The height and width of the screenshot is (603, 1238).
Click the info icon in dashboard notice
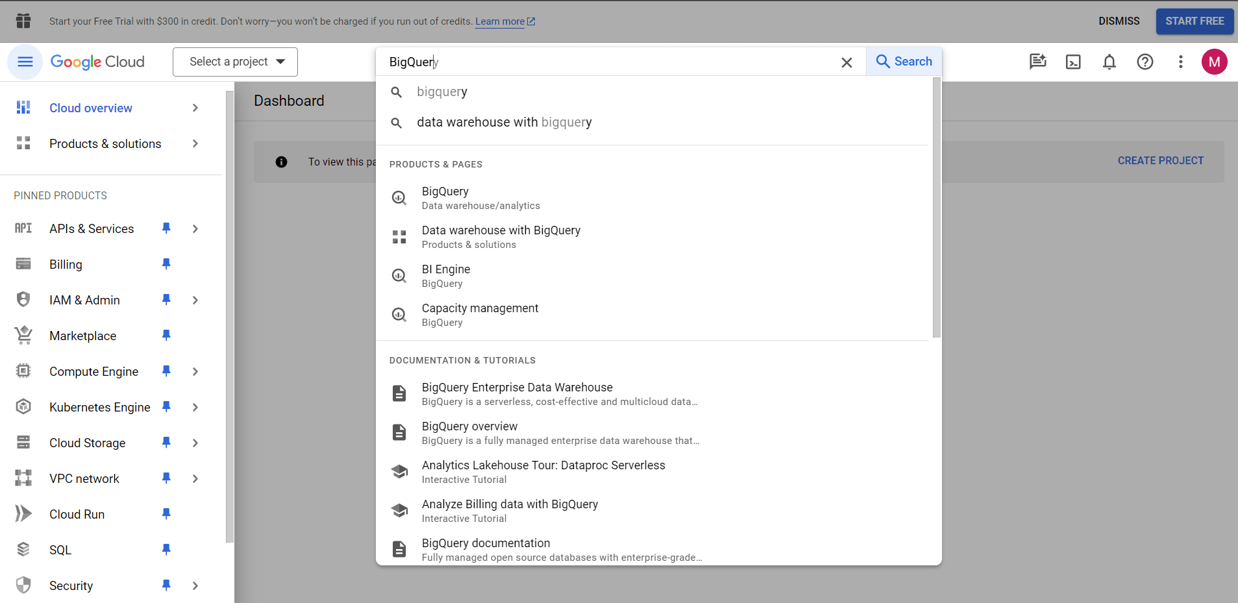(x=281, y=162)
